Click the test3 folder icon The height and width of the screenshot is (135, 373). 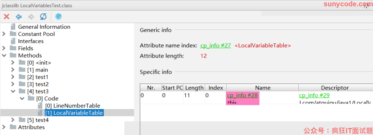point(22,91)
